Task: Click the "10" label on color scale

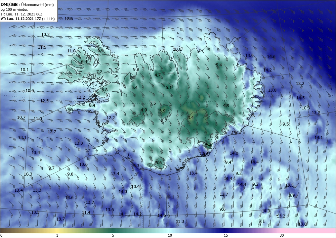Action: click(x=170, y=235)
